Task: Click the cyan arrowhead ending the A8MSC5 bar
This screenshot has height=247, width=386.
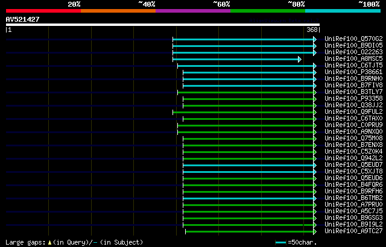Action: tap(300, 59)
